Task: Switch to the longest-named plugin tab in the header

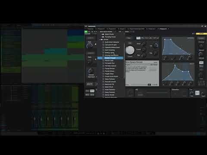Action: coord(136,29)
